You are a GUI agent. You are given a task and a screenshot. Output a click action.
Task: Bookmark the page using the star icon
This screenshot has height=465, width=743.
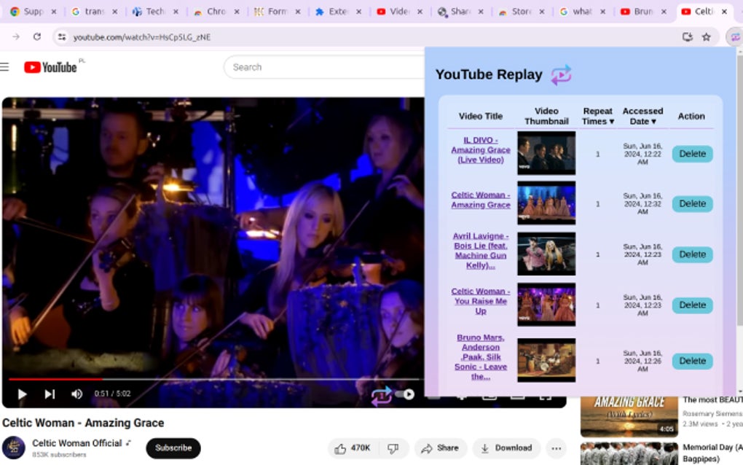pyautogui.click(x=707, y=36)
